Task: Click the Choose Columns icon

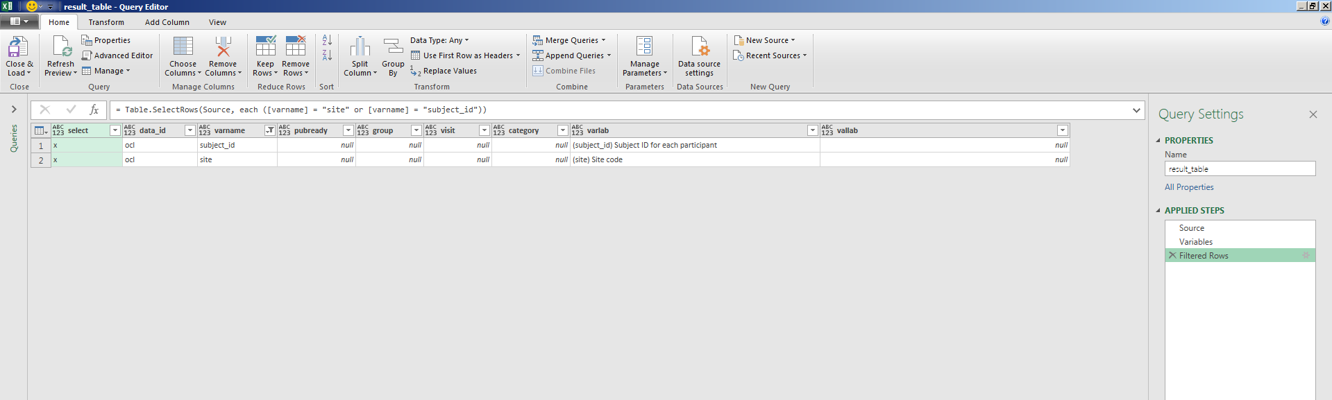Action: pos(183,46)
